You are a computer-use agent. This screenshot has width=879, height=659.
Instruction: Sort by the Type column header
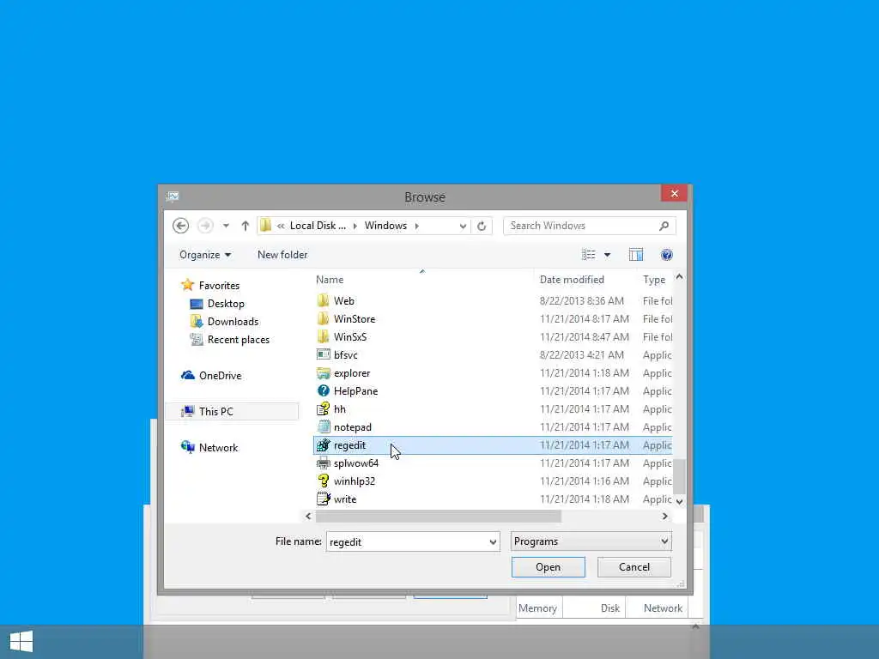pos(654,280)
